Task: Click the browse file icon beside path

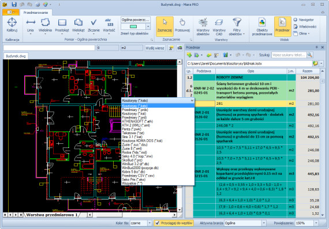Action: point(315,63)
